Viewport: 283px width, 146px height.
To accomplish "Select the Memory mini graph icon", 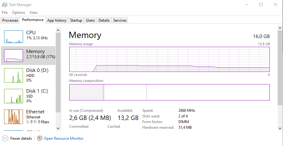I will pos(14,56).
